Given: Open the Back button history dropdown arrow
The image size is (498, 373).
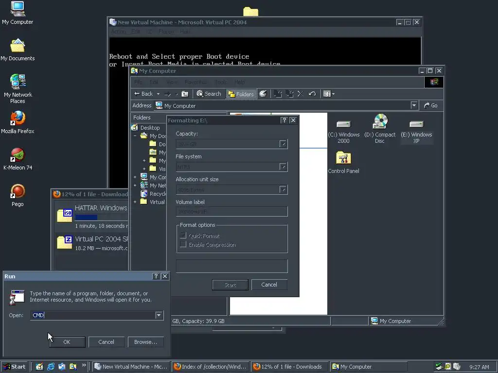Looking at the screenshot, I should pos(158,94).
